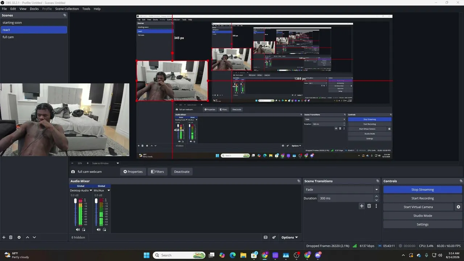Open virtual camera settings gear icon

point(458,207)
